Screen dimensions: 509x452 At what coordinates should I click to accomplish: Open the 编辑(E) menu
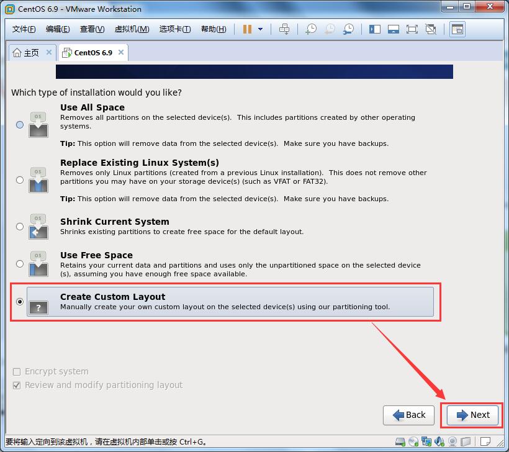click(x=58, y=29)
